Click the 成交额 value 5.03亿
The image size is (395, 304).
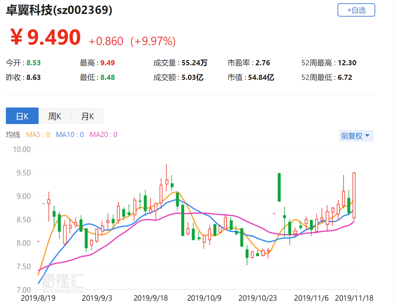point(192,78)
